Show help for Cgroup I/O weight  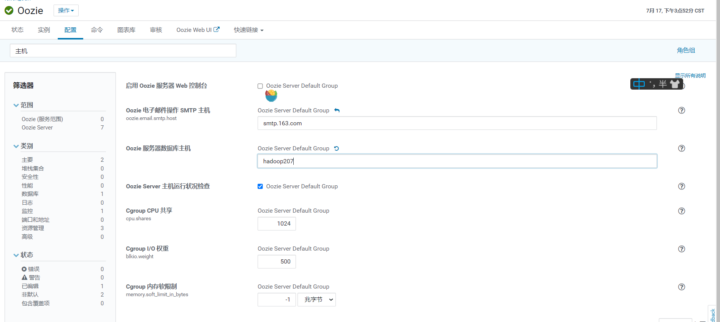point(682,249)
